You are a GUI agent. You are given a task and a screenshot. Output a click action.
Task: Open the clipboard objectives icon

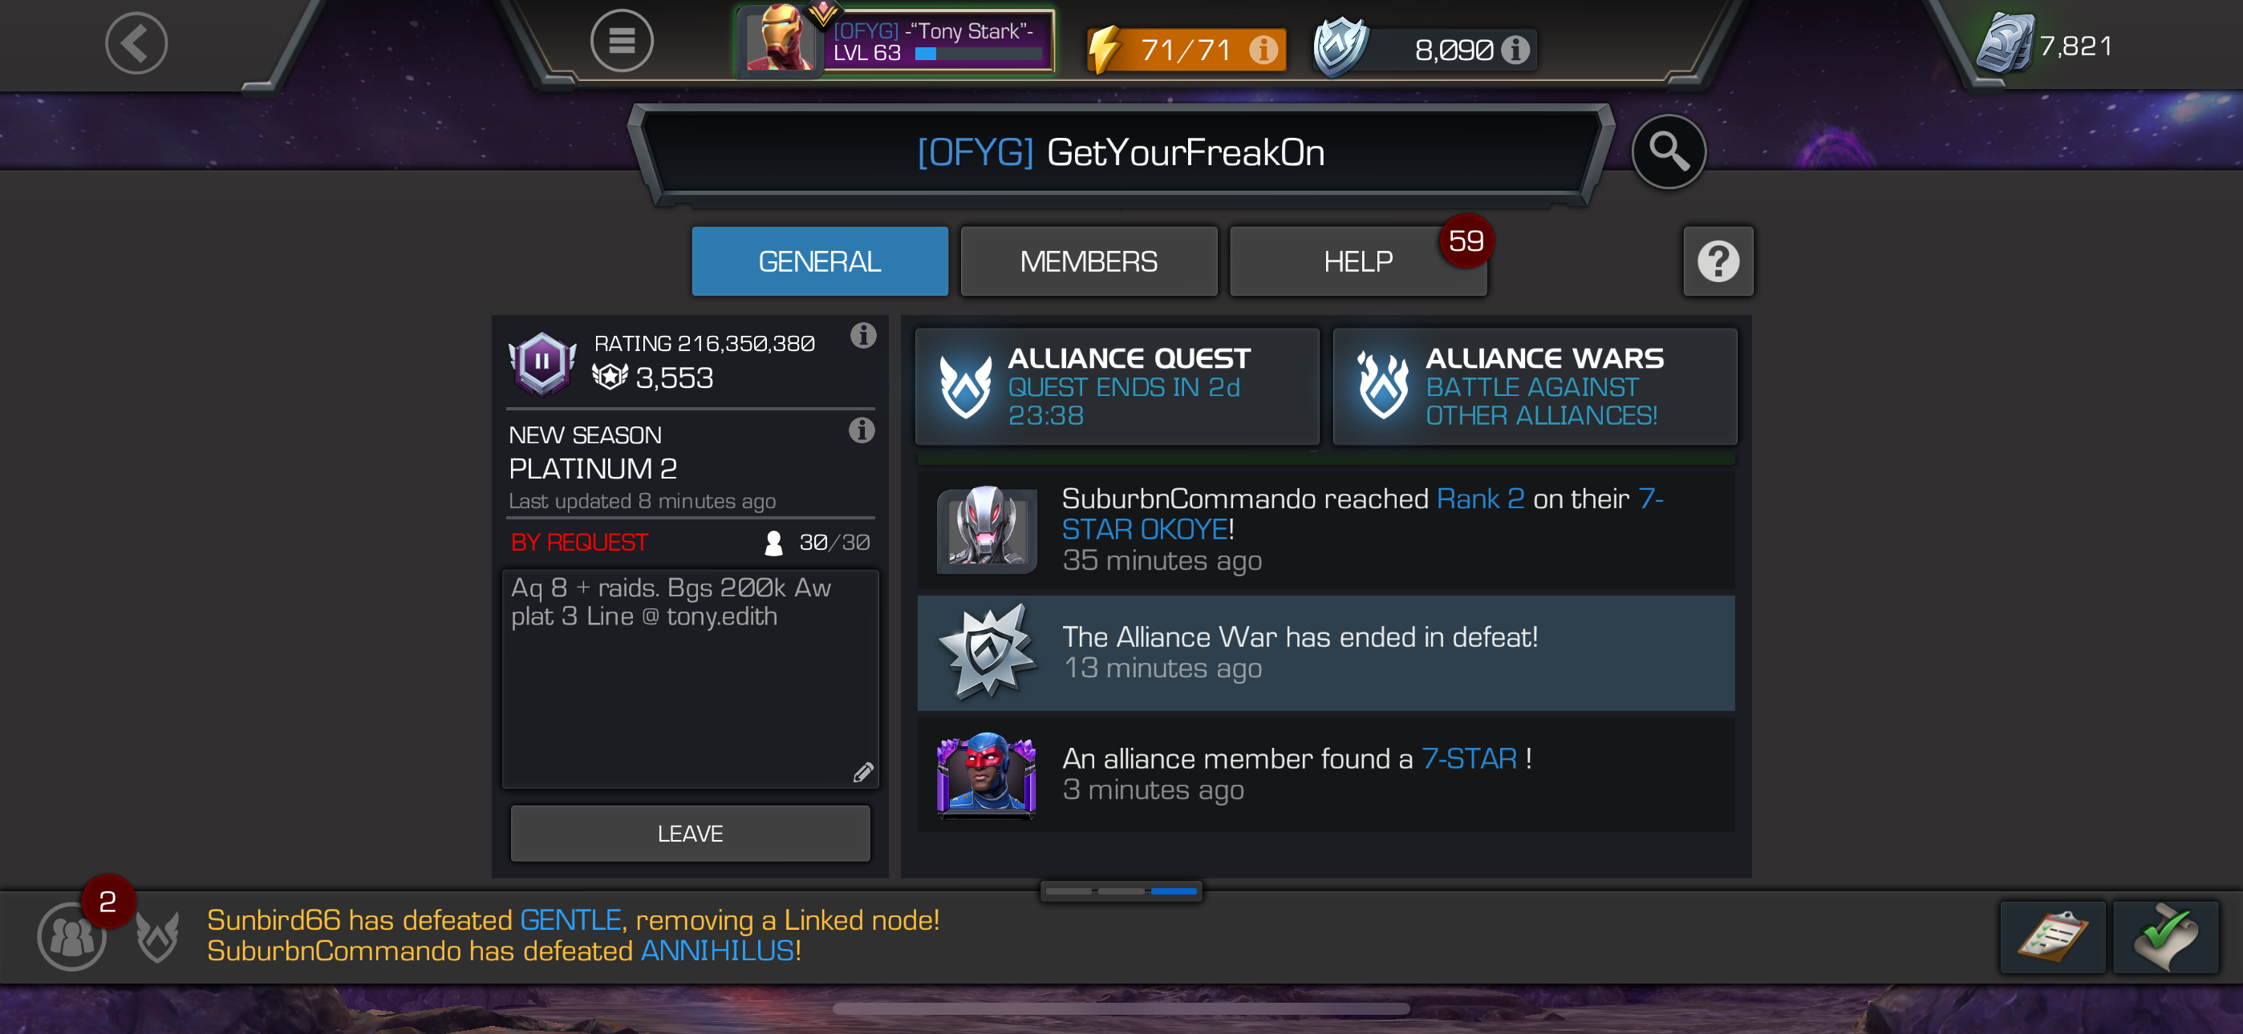pos(2052,937)
